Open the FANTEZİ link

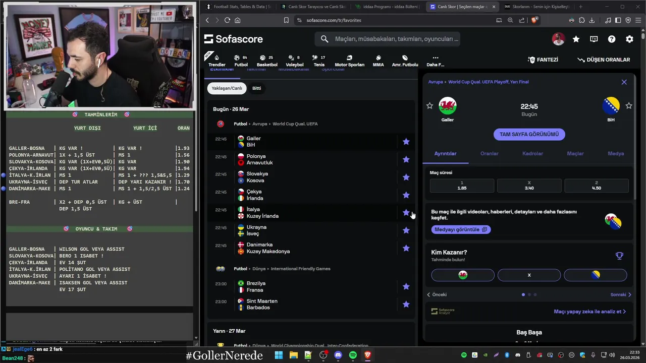click(x=543, y=59)
